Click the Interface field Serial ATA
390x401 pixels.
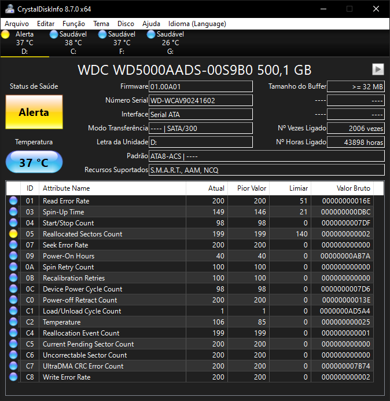(201, 114)
